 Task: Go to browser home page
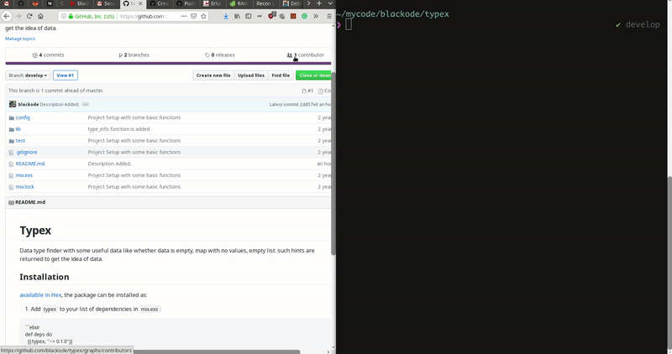click(40, 16)
